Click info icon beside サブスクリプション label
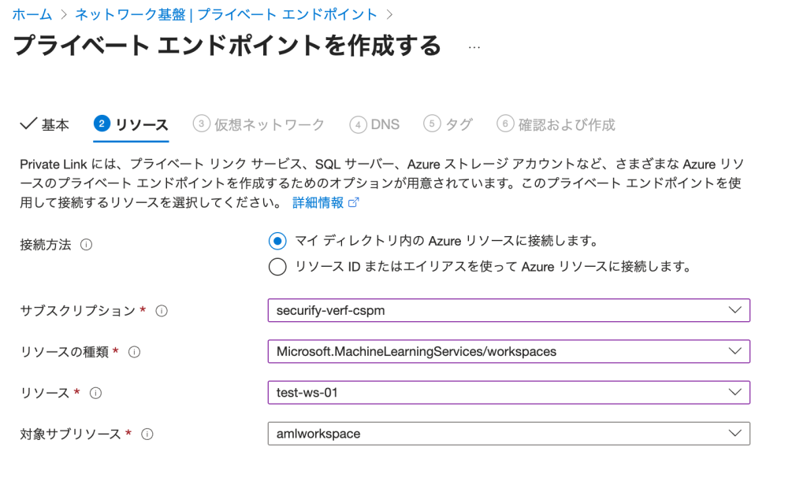 162,311
